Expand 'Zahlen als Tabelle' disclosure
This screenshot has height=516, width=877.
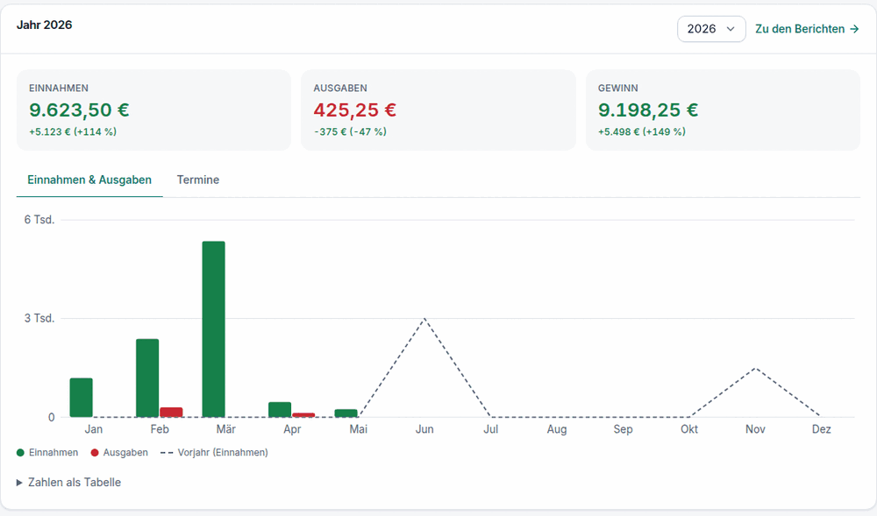68,483
